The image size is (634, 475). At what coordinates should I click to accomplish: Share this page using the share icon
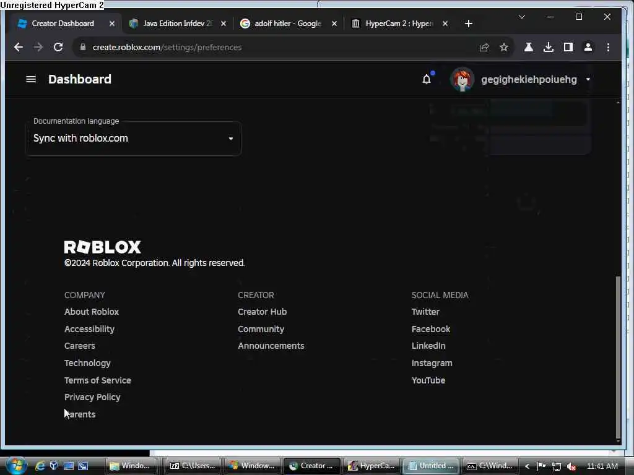[484, 47]
